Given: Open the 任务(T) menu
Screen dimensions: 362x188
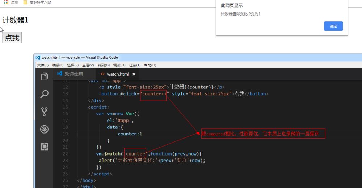Looking at the screenshot, I should pyautogui.click(x=135, y=65).
